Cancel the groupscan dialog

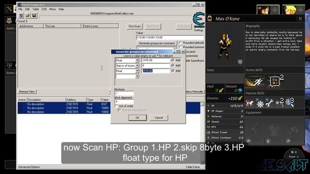159,117
